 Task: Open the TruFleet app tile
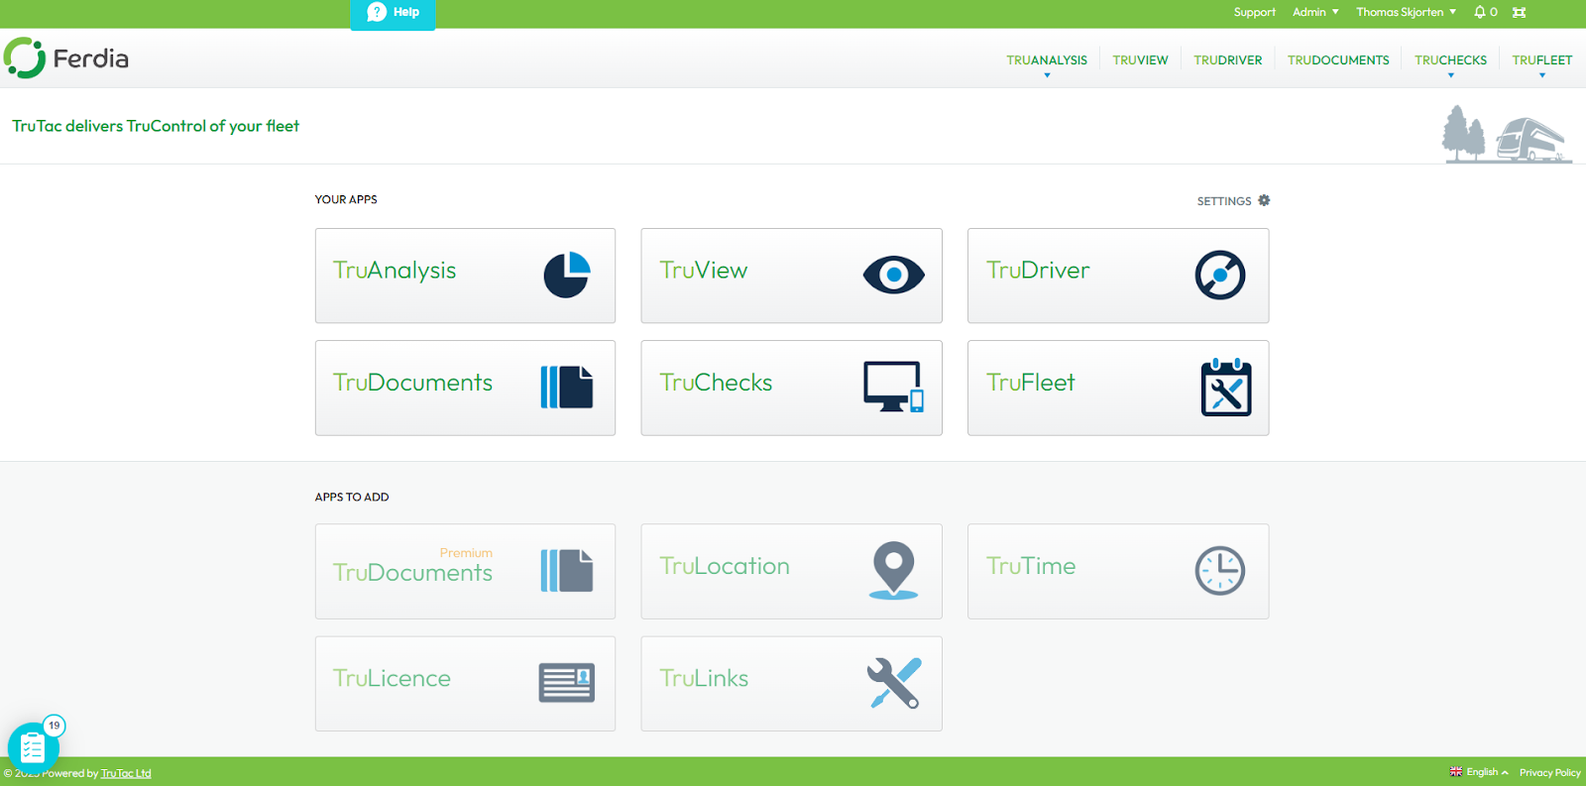[1118, 388]
